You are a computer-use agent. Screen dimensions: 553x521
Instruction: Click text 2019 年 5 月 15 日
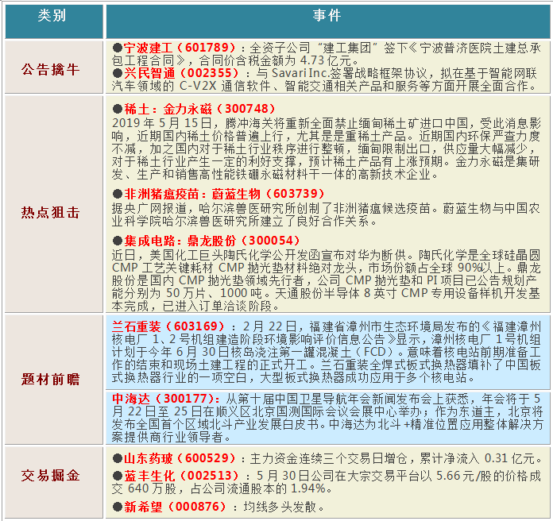coord(162,123)
